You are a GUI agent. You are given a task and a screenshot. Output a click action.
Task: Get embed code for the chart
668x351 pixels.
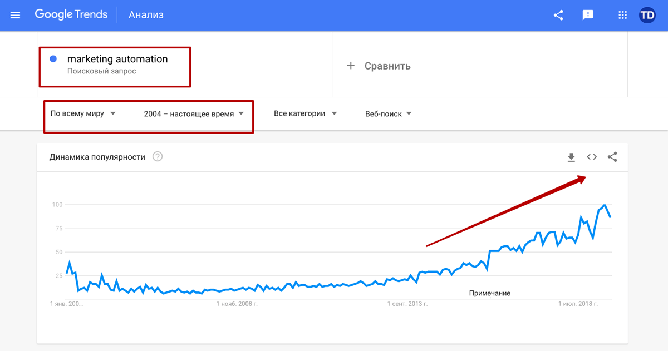[x=592, y=157]
